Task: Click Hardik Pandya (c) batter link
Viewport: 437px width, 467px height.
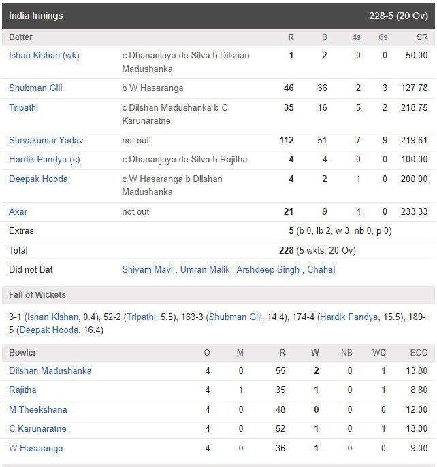Action: point(44,160)
